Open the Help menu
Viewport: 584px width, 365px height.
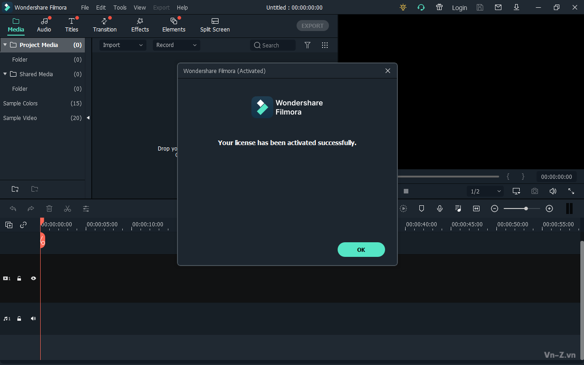[x=182, y=7]
